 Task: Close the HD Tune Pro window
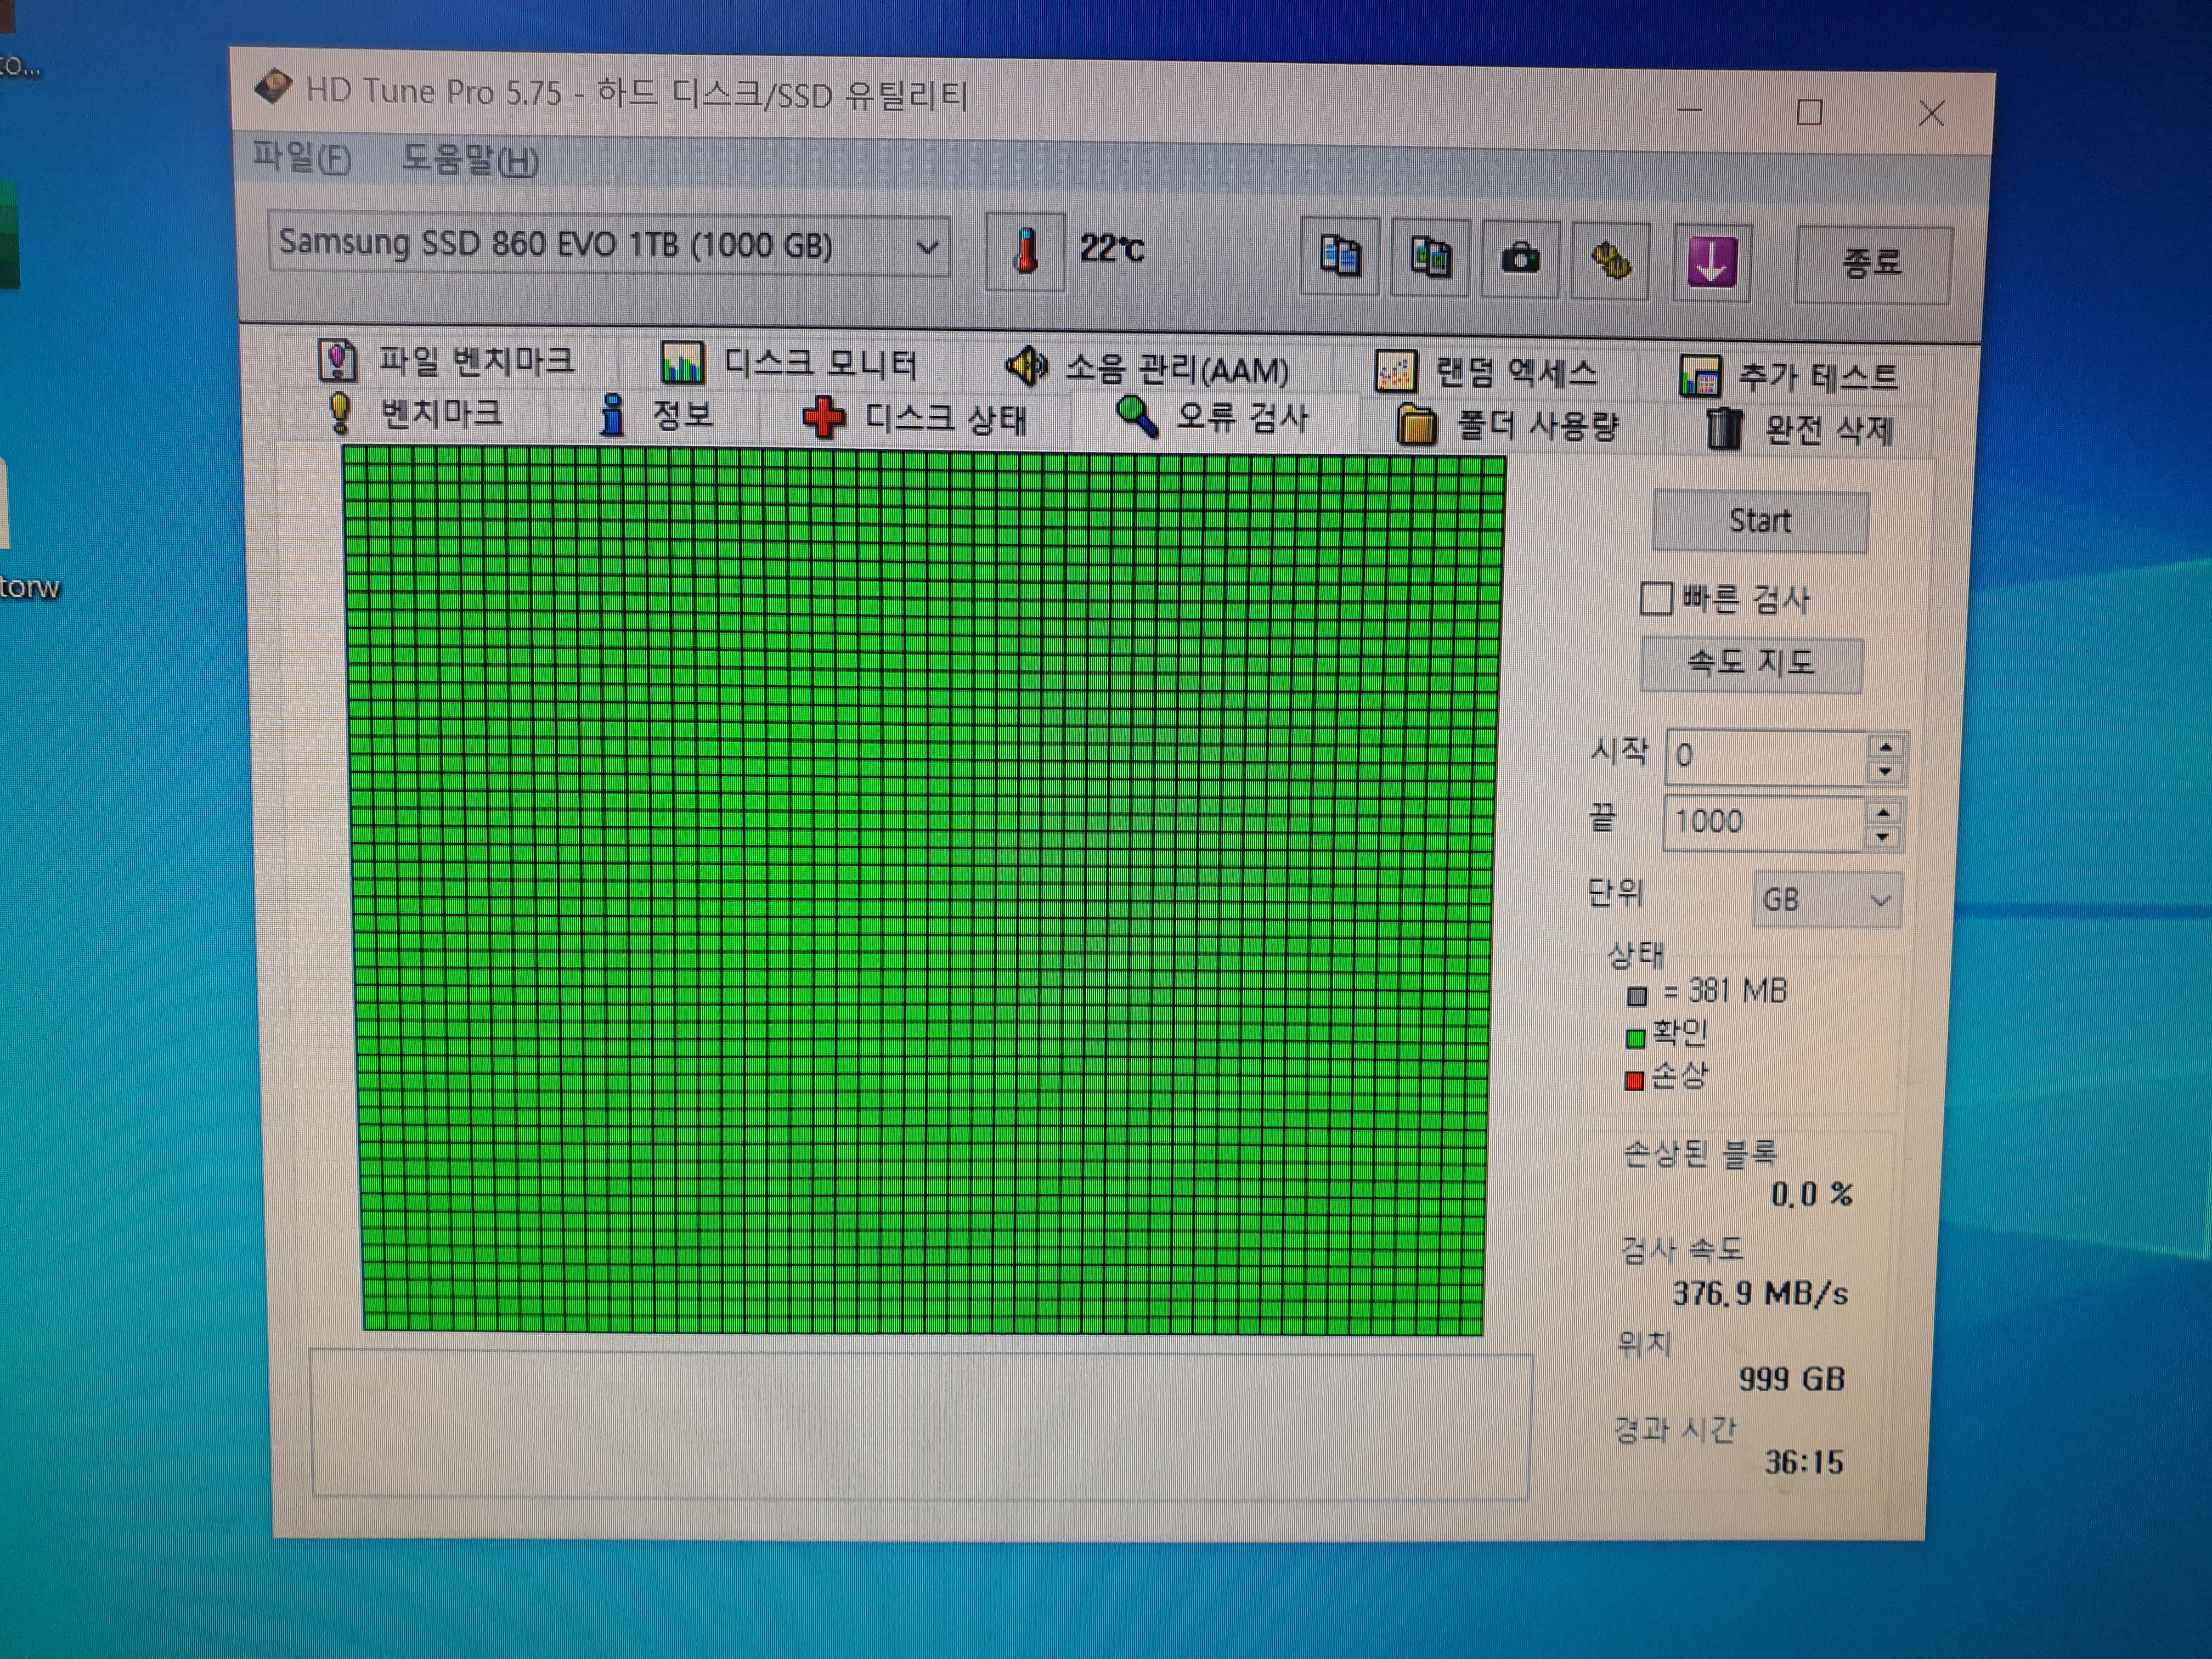click(1931, 114)
